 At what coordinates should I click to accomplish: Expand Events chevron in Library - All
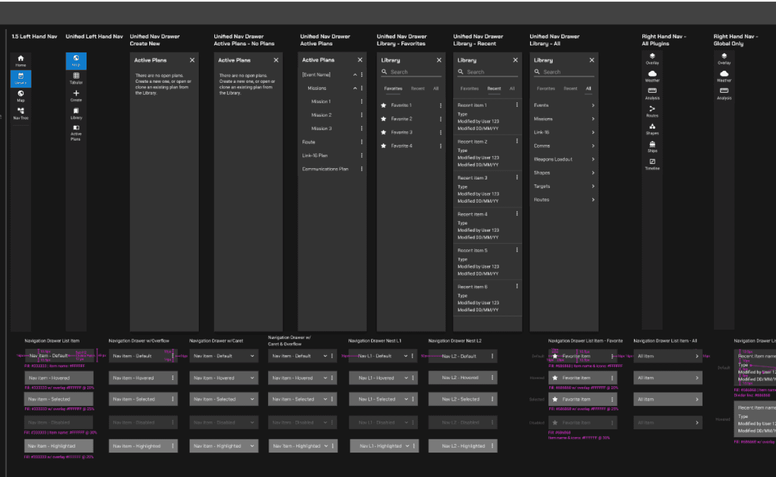click(593, 105)
